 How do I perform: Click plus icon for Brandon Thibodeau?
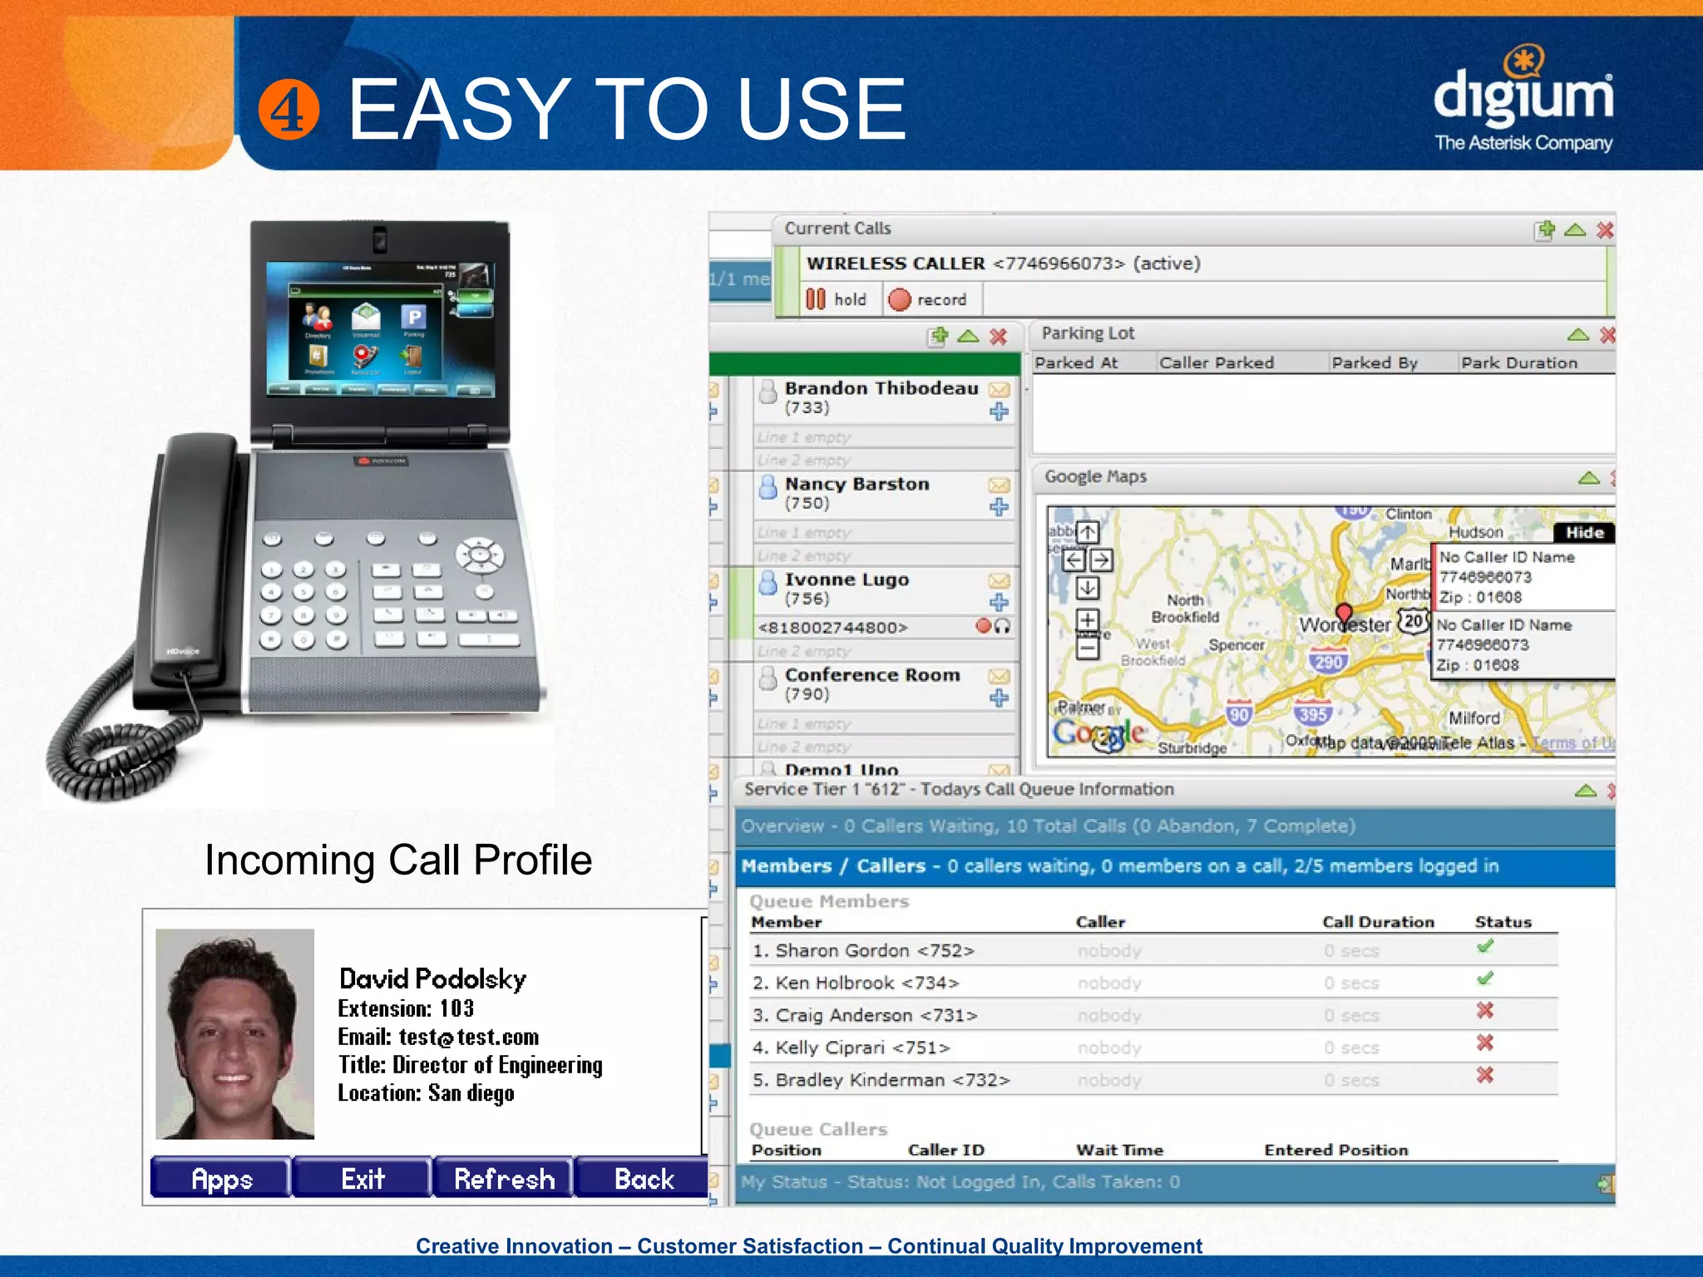pyautogui.click(x=1000, y=412)
